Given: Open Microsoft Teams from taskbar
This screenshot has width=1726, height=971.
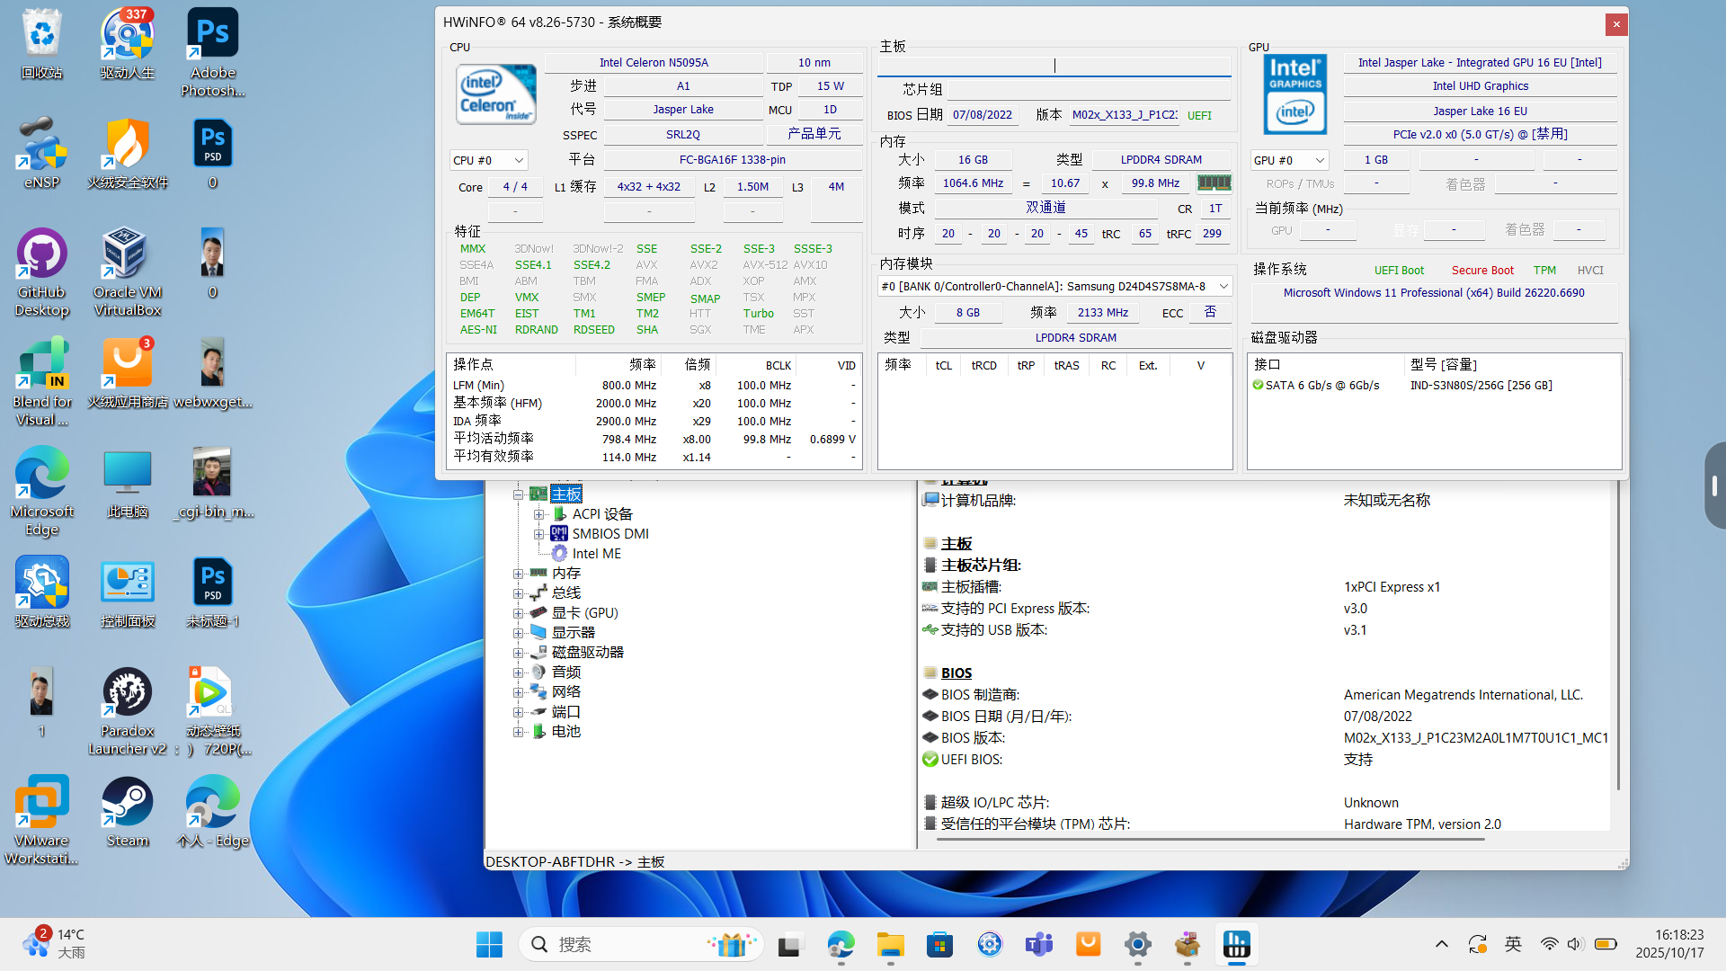Looking at the screenshot, I should 1039,944.
